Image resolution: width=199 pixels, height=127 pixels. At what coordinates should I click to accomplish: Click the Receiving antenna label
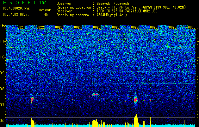click(73, 15)
